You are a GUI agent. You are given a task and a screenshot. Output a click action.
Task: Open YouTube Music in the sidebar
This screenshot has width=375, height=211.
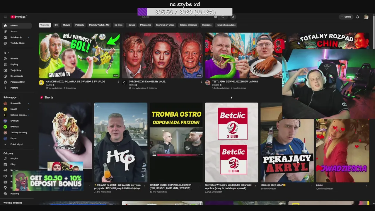pyautogui.click(x=17, y=43)
